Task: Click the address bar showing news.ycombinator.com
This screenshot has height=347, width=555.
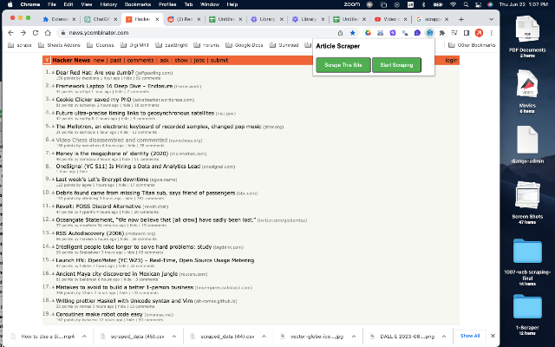Action: pyautogui.click(x=199, y=33)
